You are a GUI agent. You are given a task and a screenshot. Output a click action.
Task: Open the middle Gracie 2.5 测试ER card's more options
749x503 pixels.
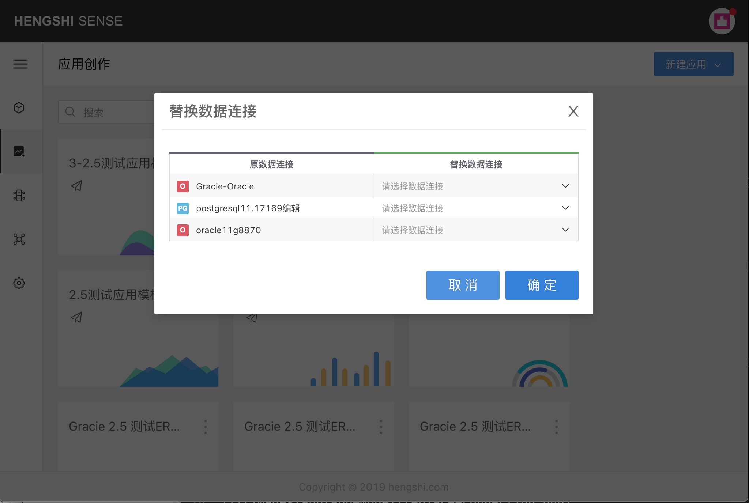[x=381, y=427]
